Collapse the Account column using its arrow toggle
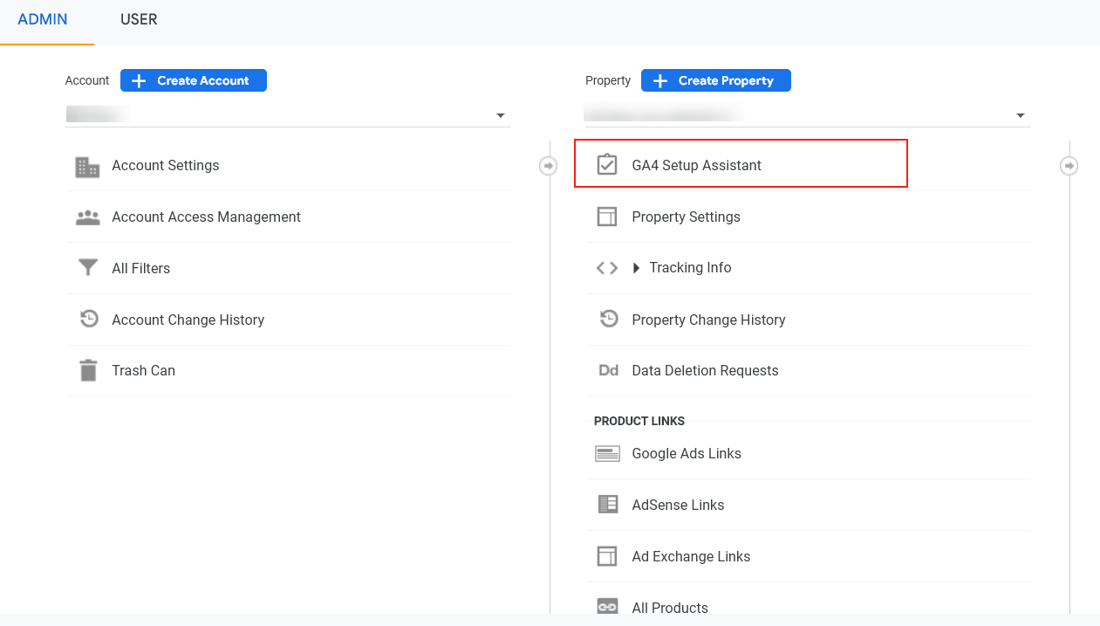1100x626 pixels. click(548, 165)
